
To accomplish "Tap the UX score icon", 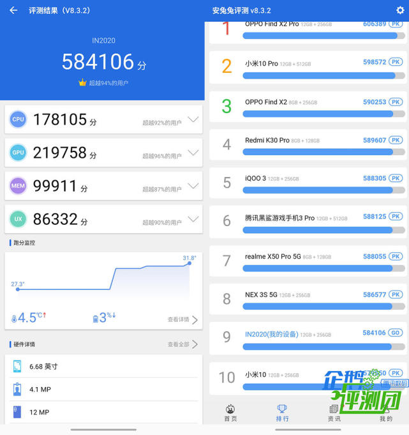I will coord(18,219).
